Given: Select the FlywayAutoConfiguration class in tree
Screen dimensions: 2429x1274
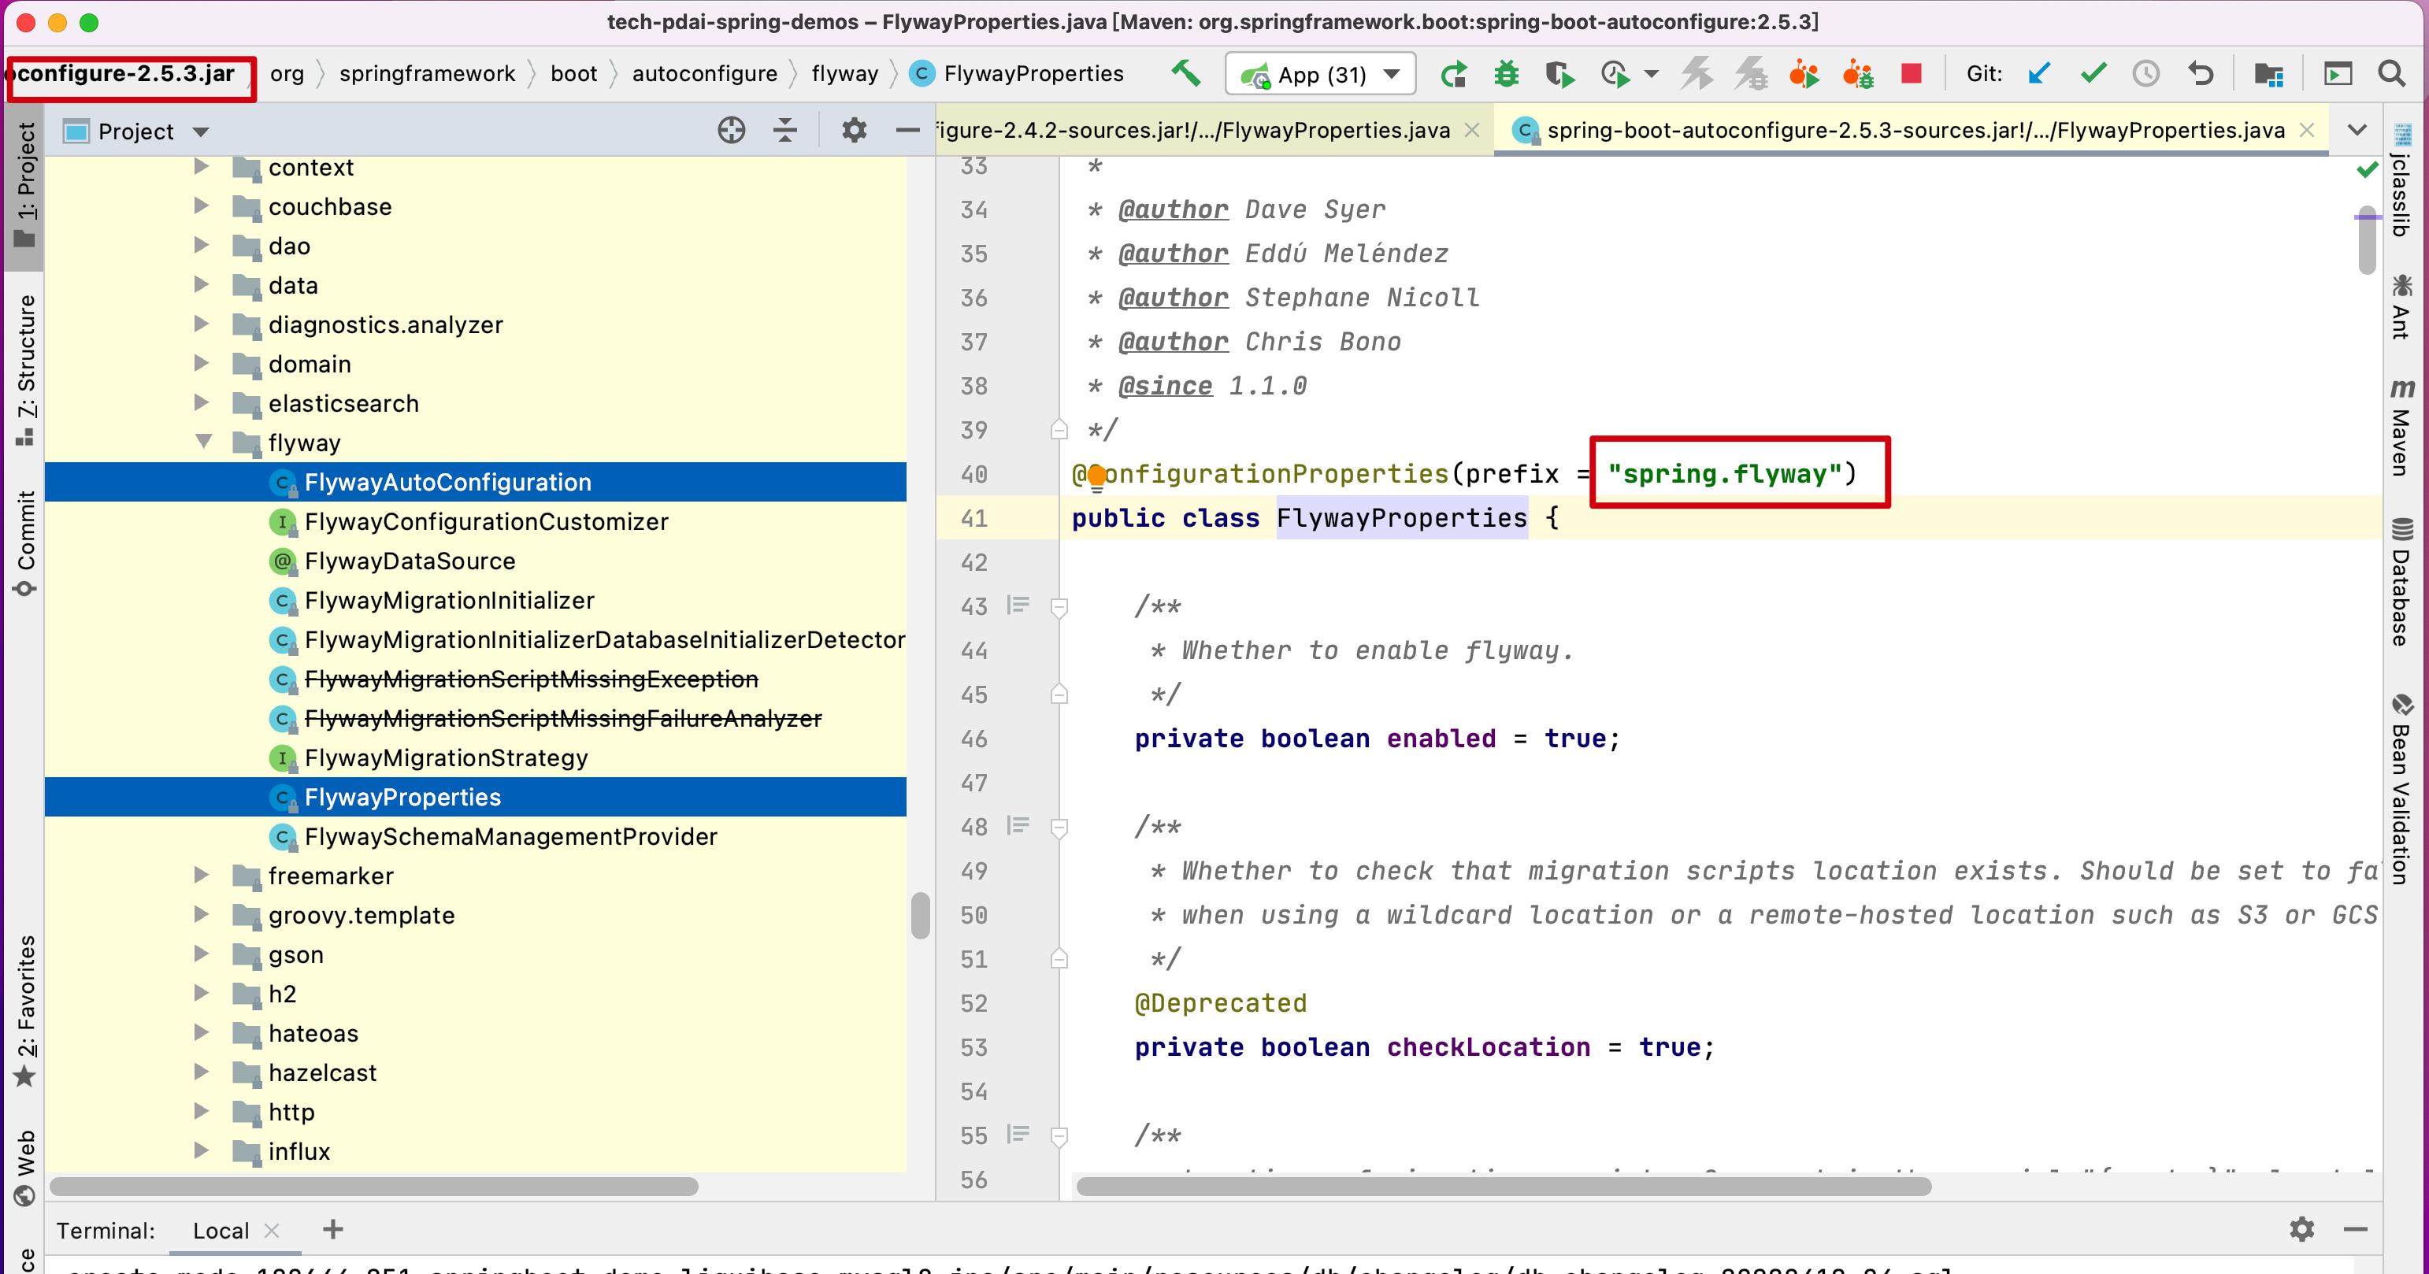Looking at the screenshot, I should point(448,480).
